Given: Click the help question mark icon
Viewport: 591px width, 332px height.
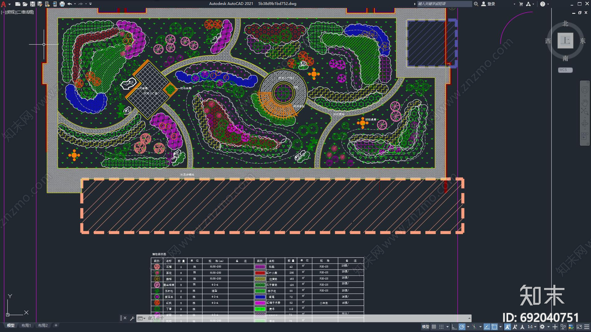Looking at the screenshot, I should (542, 4).
